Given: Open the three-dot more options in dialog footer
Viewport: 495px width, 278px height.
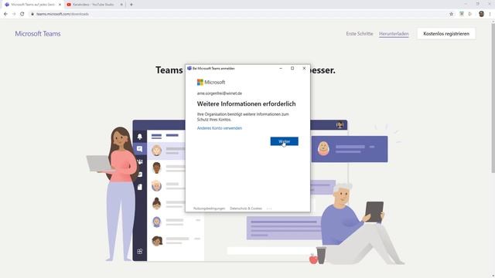Looking at the screenshot, I should 269,208.
